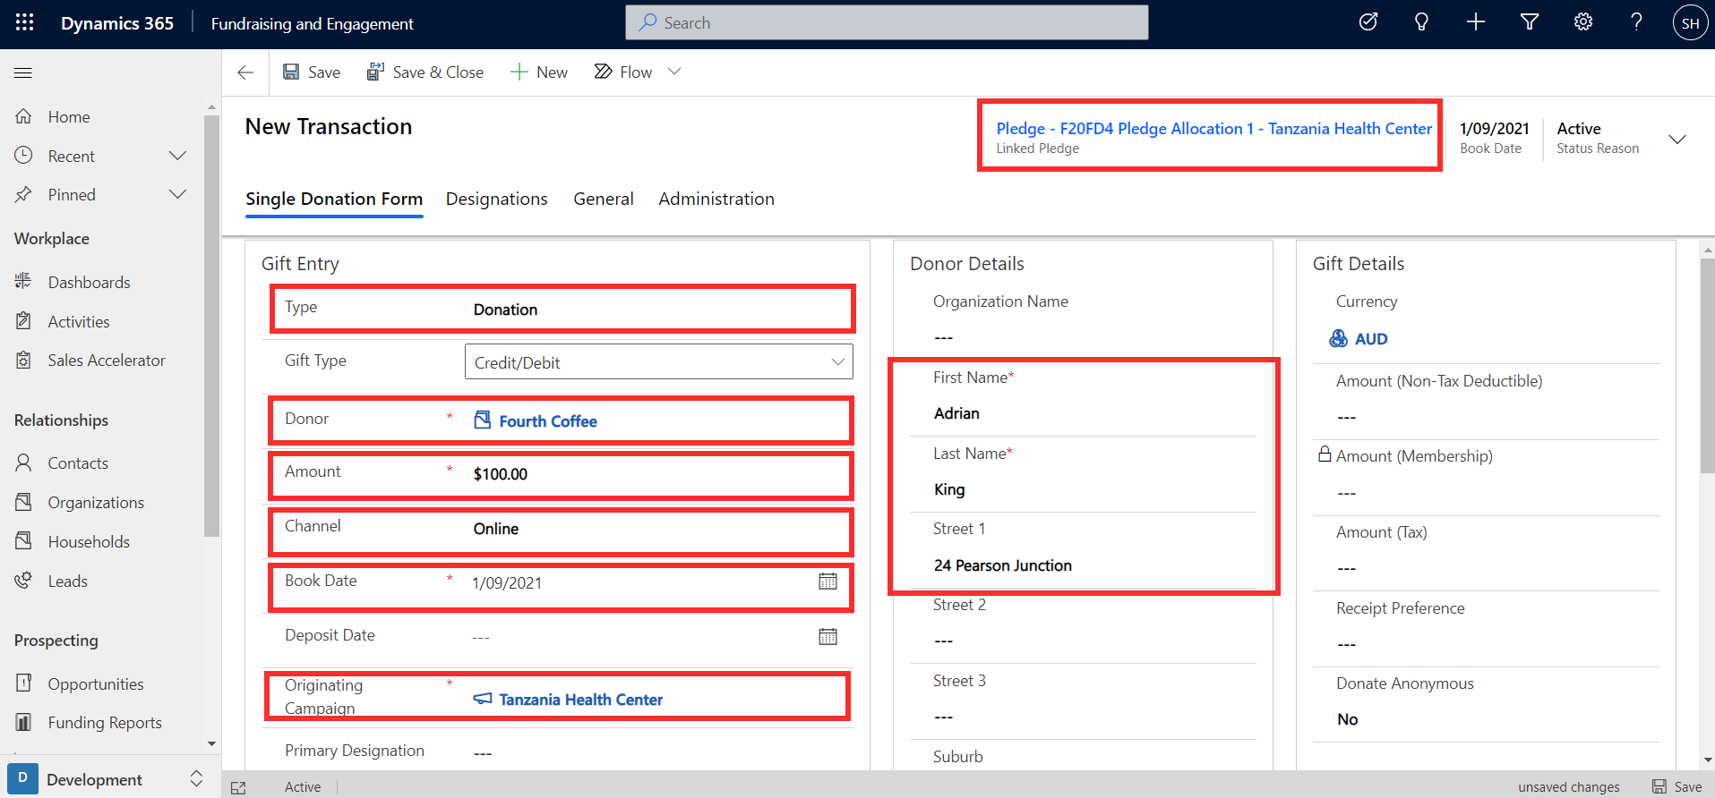Click the plus quick create icon

tap(1476, 22)
